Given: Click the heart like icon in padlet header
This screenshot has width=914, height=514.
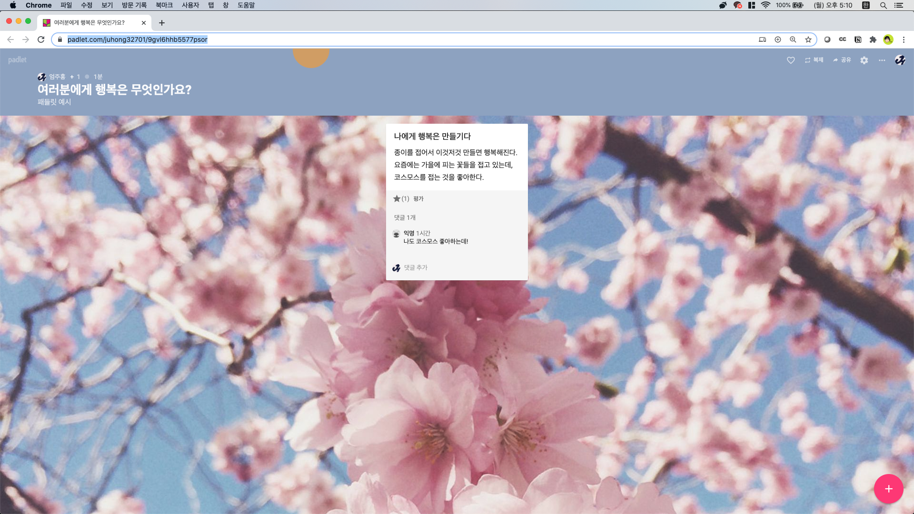Looking at the screenshot, I should click(791, 60).
